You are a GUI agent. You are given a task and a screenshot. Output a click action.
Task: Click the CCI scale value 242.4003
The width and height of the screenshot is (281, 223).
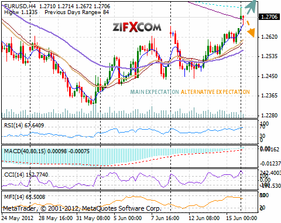pyautogui.click(x=270, y=173)
